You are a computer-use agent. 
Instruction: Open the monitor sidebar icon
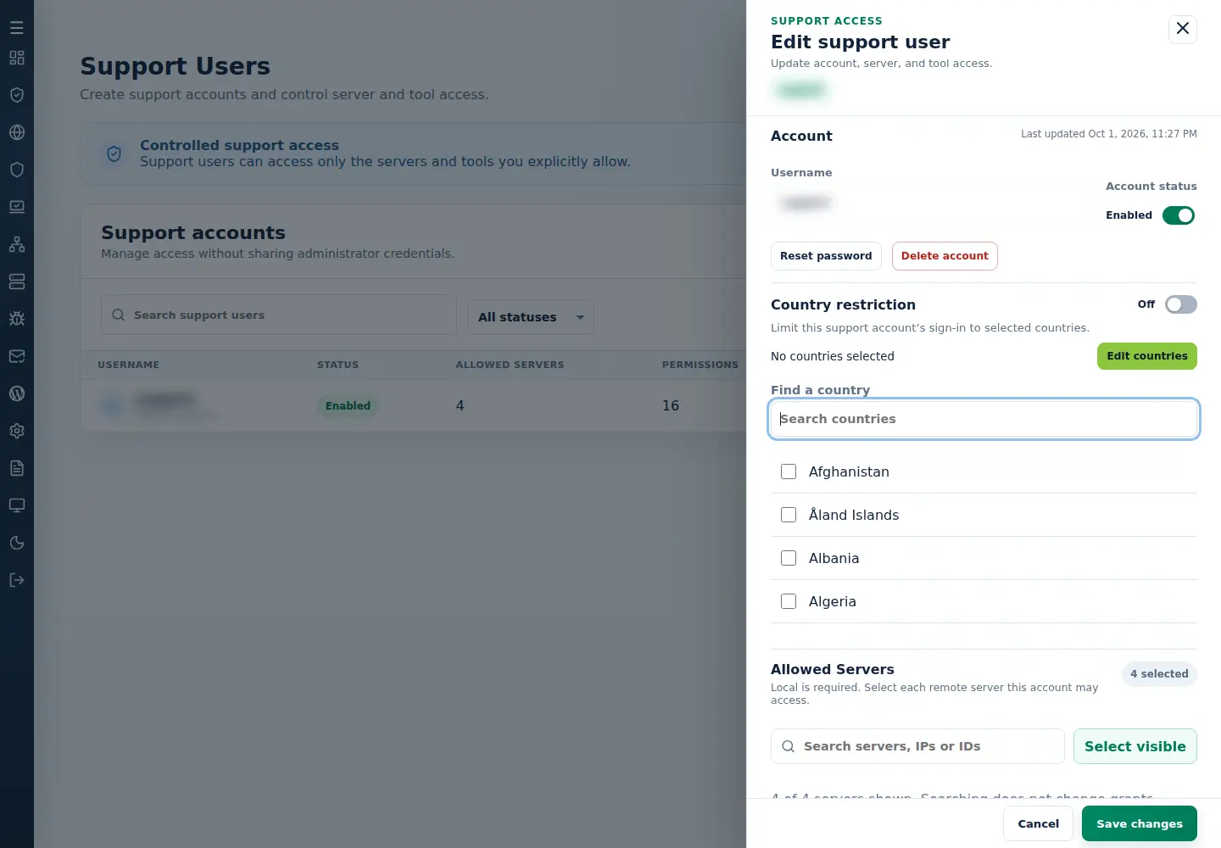(x=17, y=505)
